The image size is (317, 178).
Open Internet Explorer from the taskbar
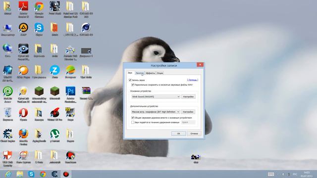point(8,174)
